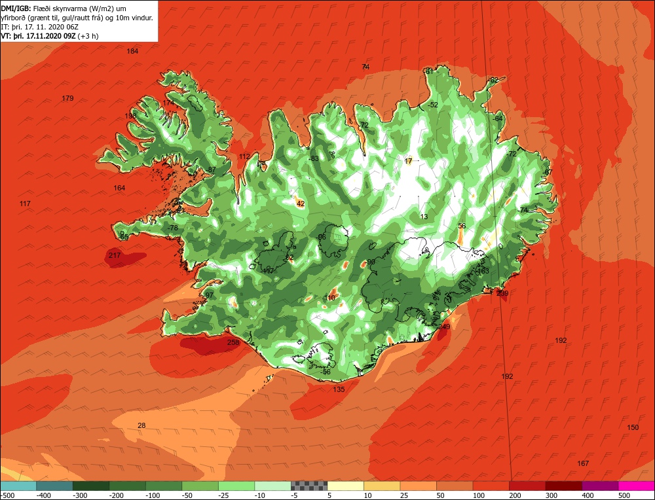
Task: Select the 150 value at right edge
Action: pos(633,427)
